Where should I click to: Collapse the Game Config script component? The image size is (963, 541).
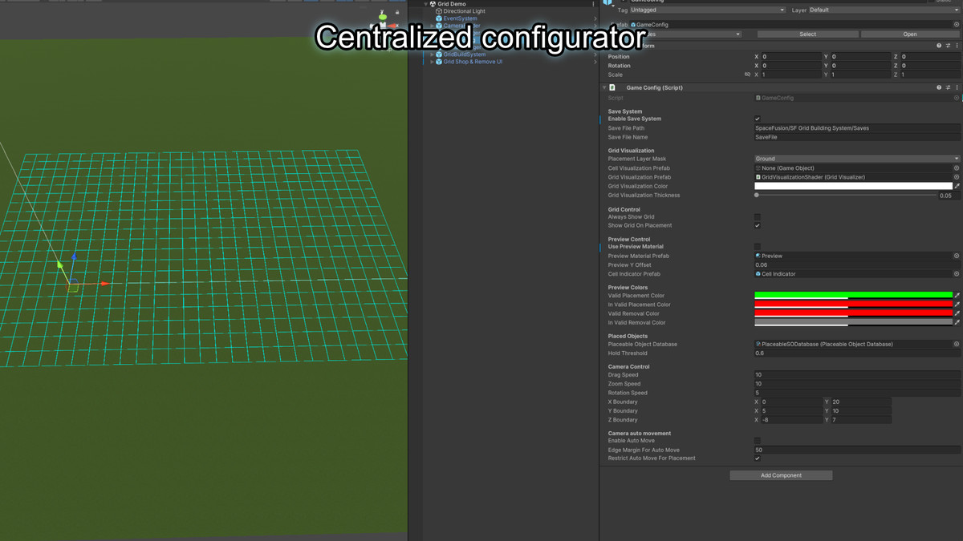[x=604, y=87]
